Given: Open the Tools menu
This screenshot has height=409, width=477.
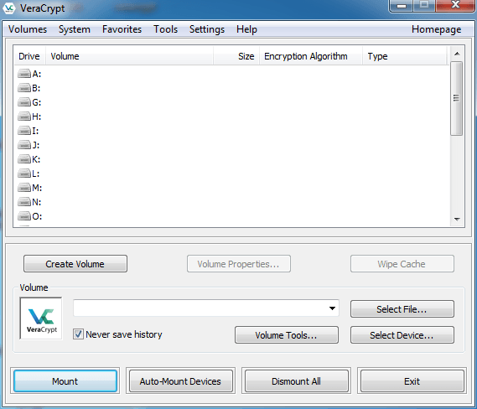Looking at the screenshot, I should tap(165, 29).
